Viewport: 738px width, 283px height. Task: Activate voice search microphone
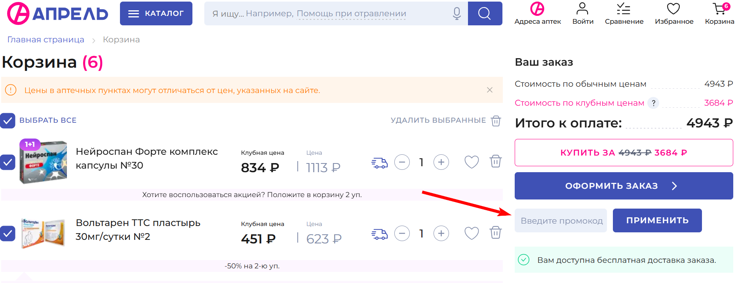point(457,13)
